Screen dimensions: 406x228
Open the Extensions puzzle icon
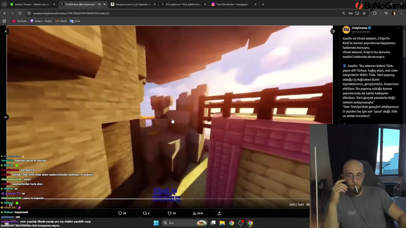[375, 13]
